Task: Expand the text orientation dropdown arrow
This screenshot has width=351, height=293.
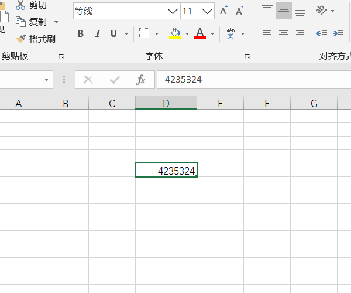Action: click(x=332, y=11)
